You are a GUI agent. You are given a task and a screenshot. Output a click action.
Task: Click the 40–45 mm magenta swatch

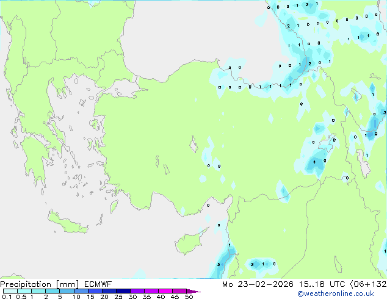point(165,291)
